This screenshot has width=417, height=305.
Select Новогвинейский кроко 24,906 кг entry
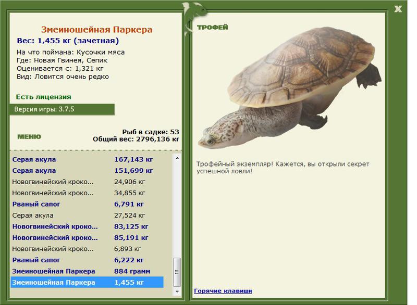point(87,182)
